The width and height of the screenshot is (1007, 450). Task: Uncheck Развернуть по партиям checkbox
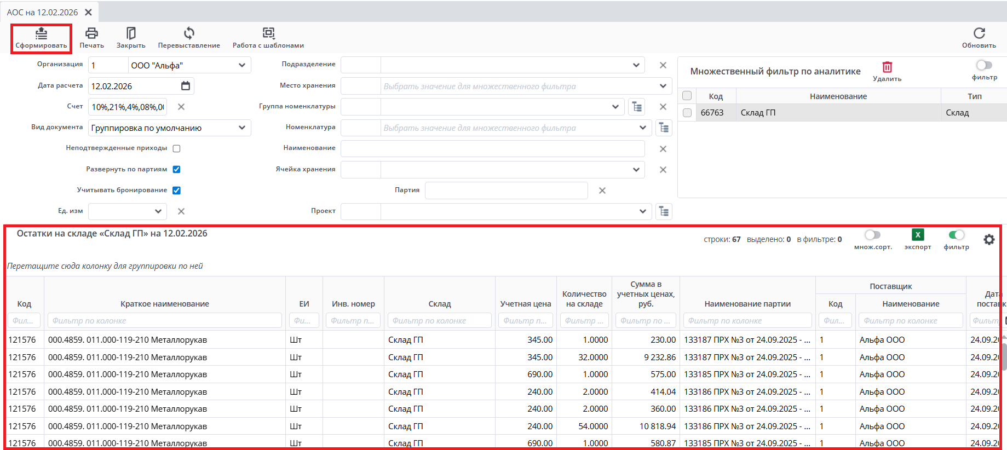(x=176, y=169)
